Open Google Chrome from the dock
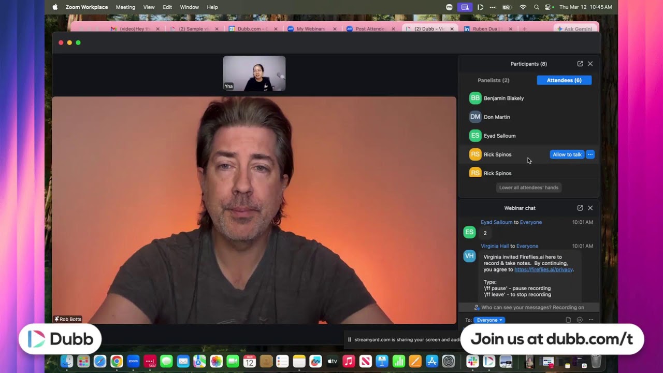This screenshot has height=373, width=663. (x=117, y=361)
